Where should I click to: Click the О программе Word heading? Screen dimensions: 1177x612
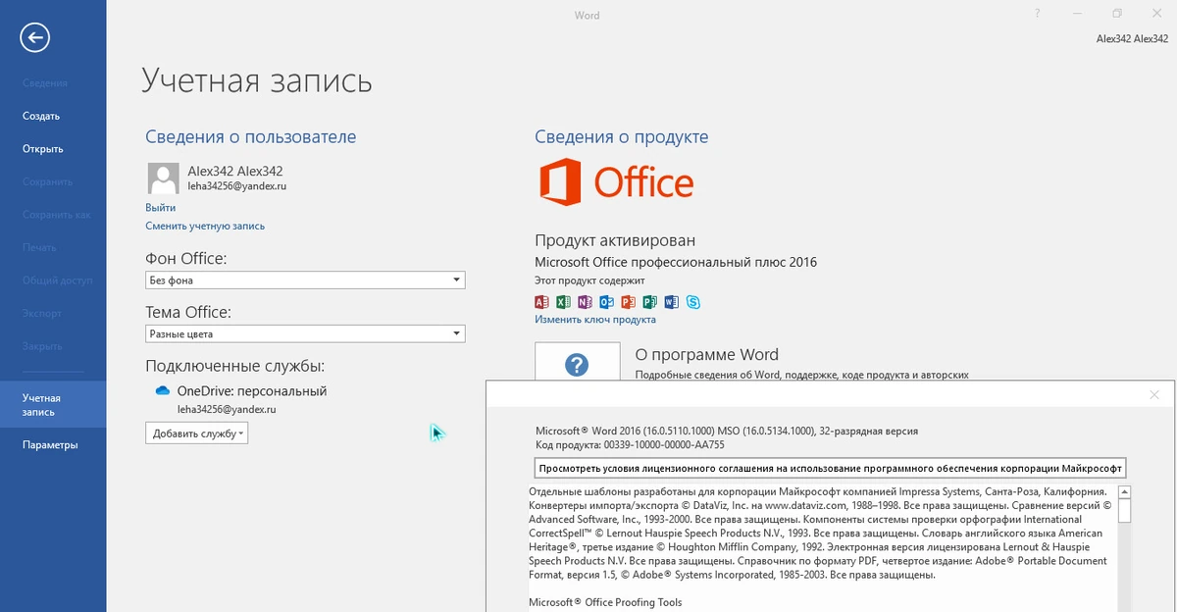pos(707,355)
